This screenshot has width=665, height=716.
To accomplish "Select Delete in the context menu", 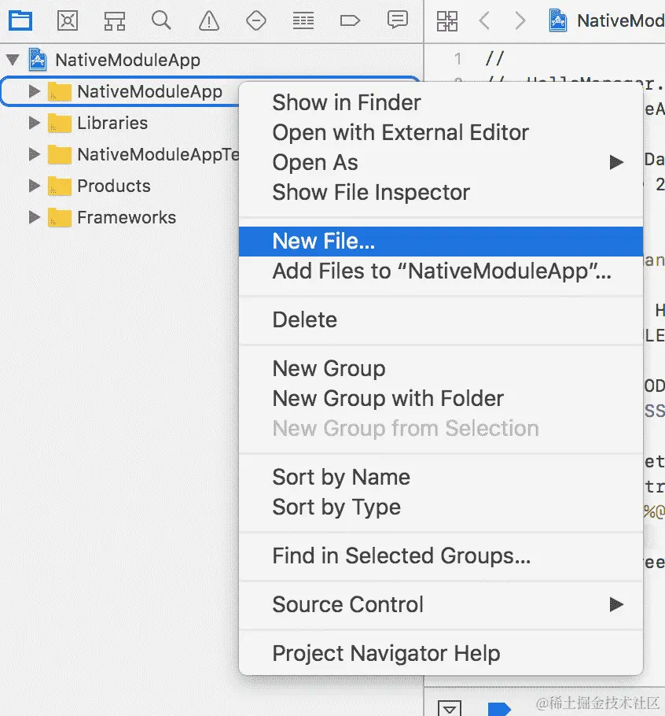I will coord(441,319).
